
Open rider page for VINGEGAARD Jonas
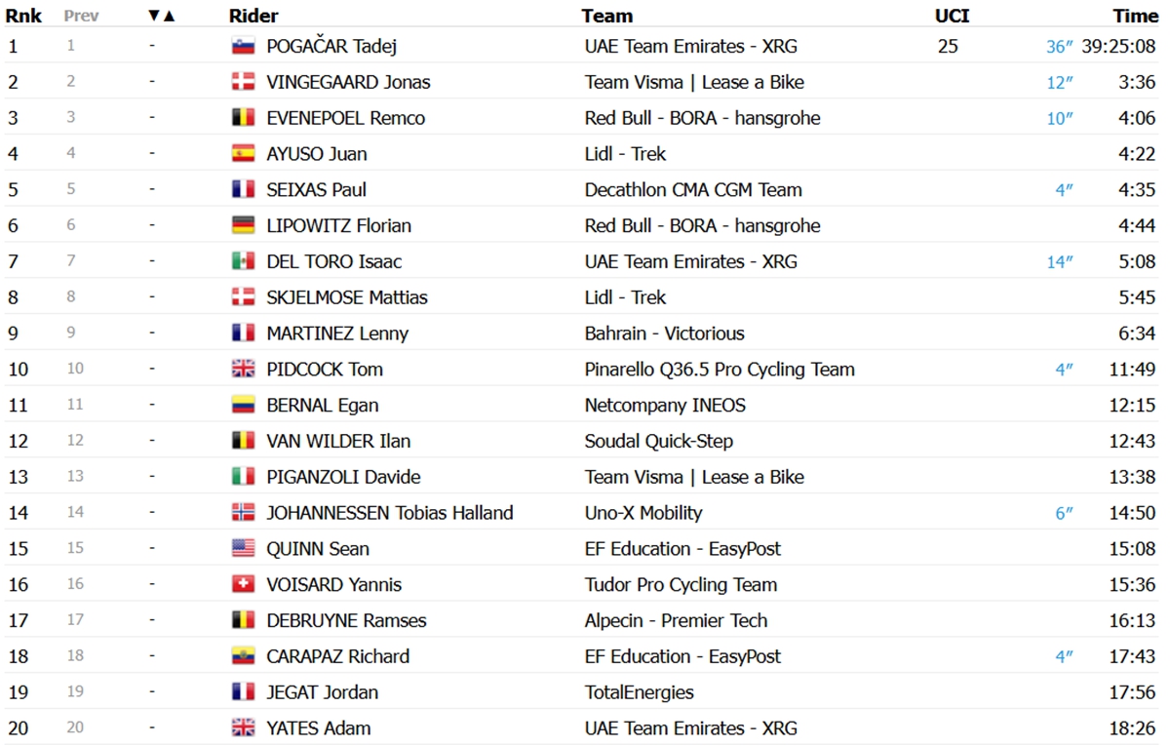[348, 82]
